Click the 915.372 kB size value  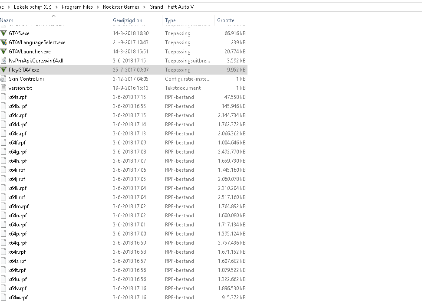234,298
